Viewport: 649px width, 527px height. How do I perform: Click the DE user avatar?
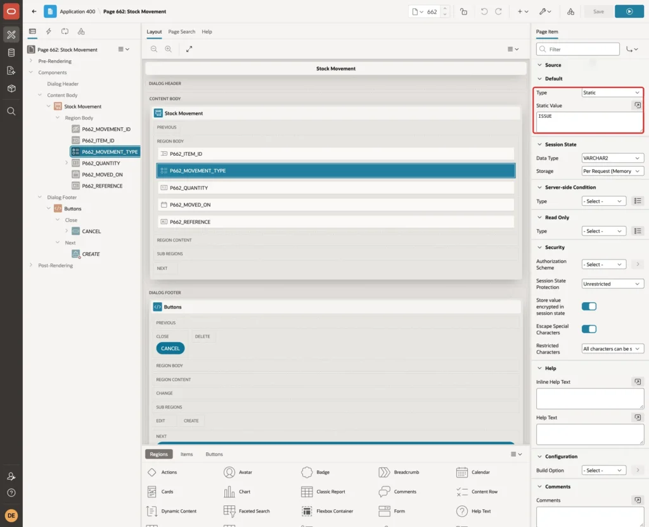(11, 516)
